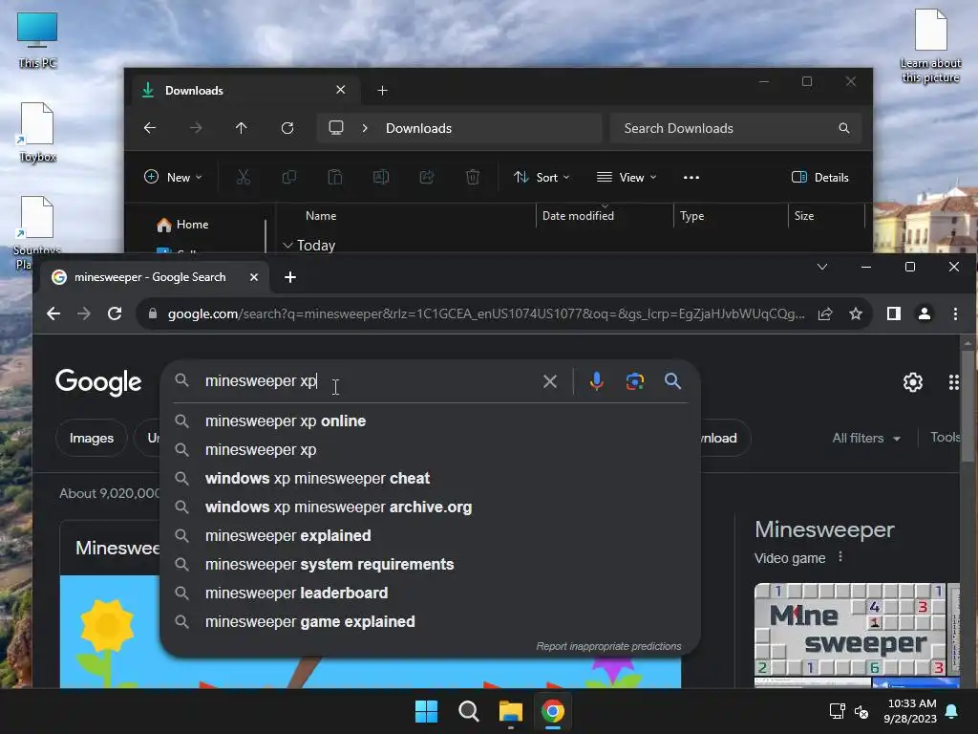Open Explorer See more ellipsis menu
The width and height of the screenshot is (978, 734).
pyautogui.click(x=691, y=177)
